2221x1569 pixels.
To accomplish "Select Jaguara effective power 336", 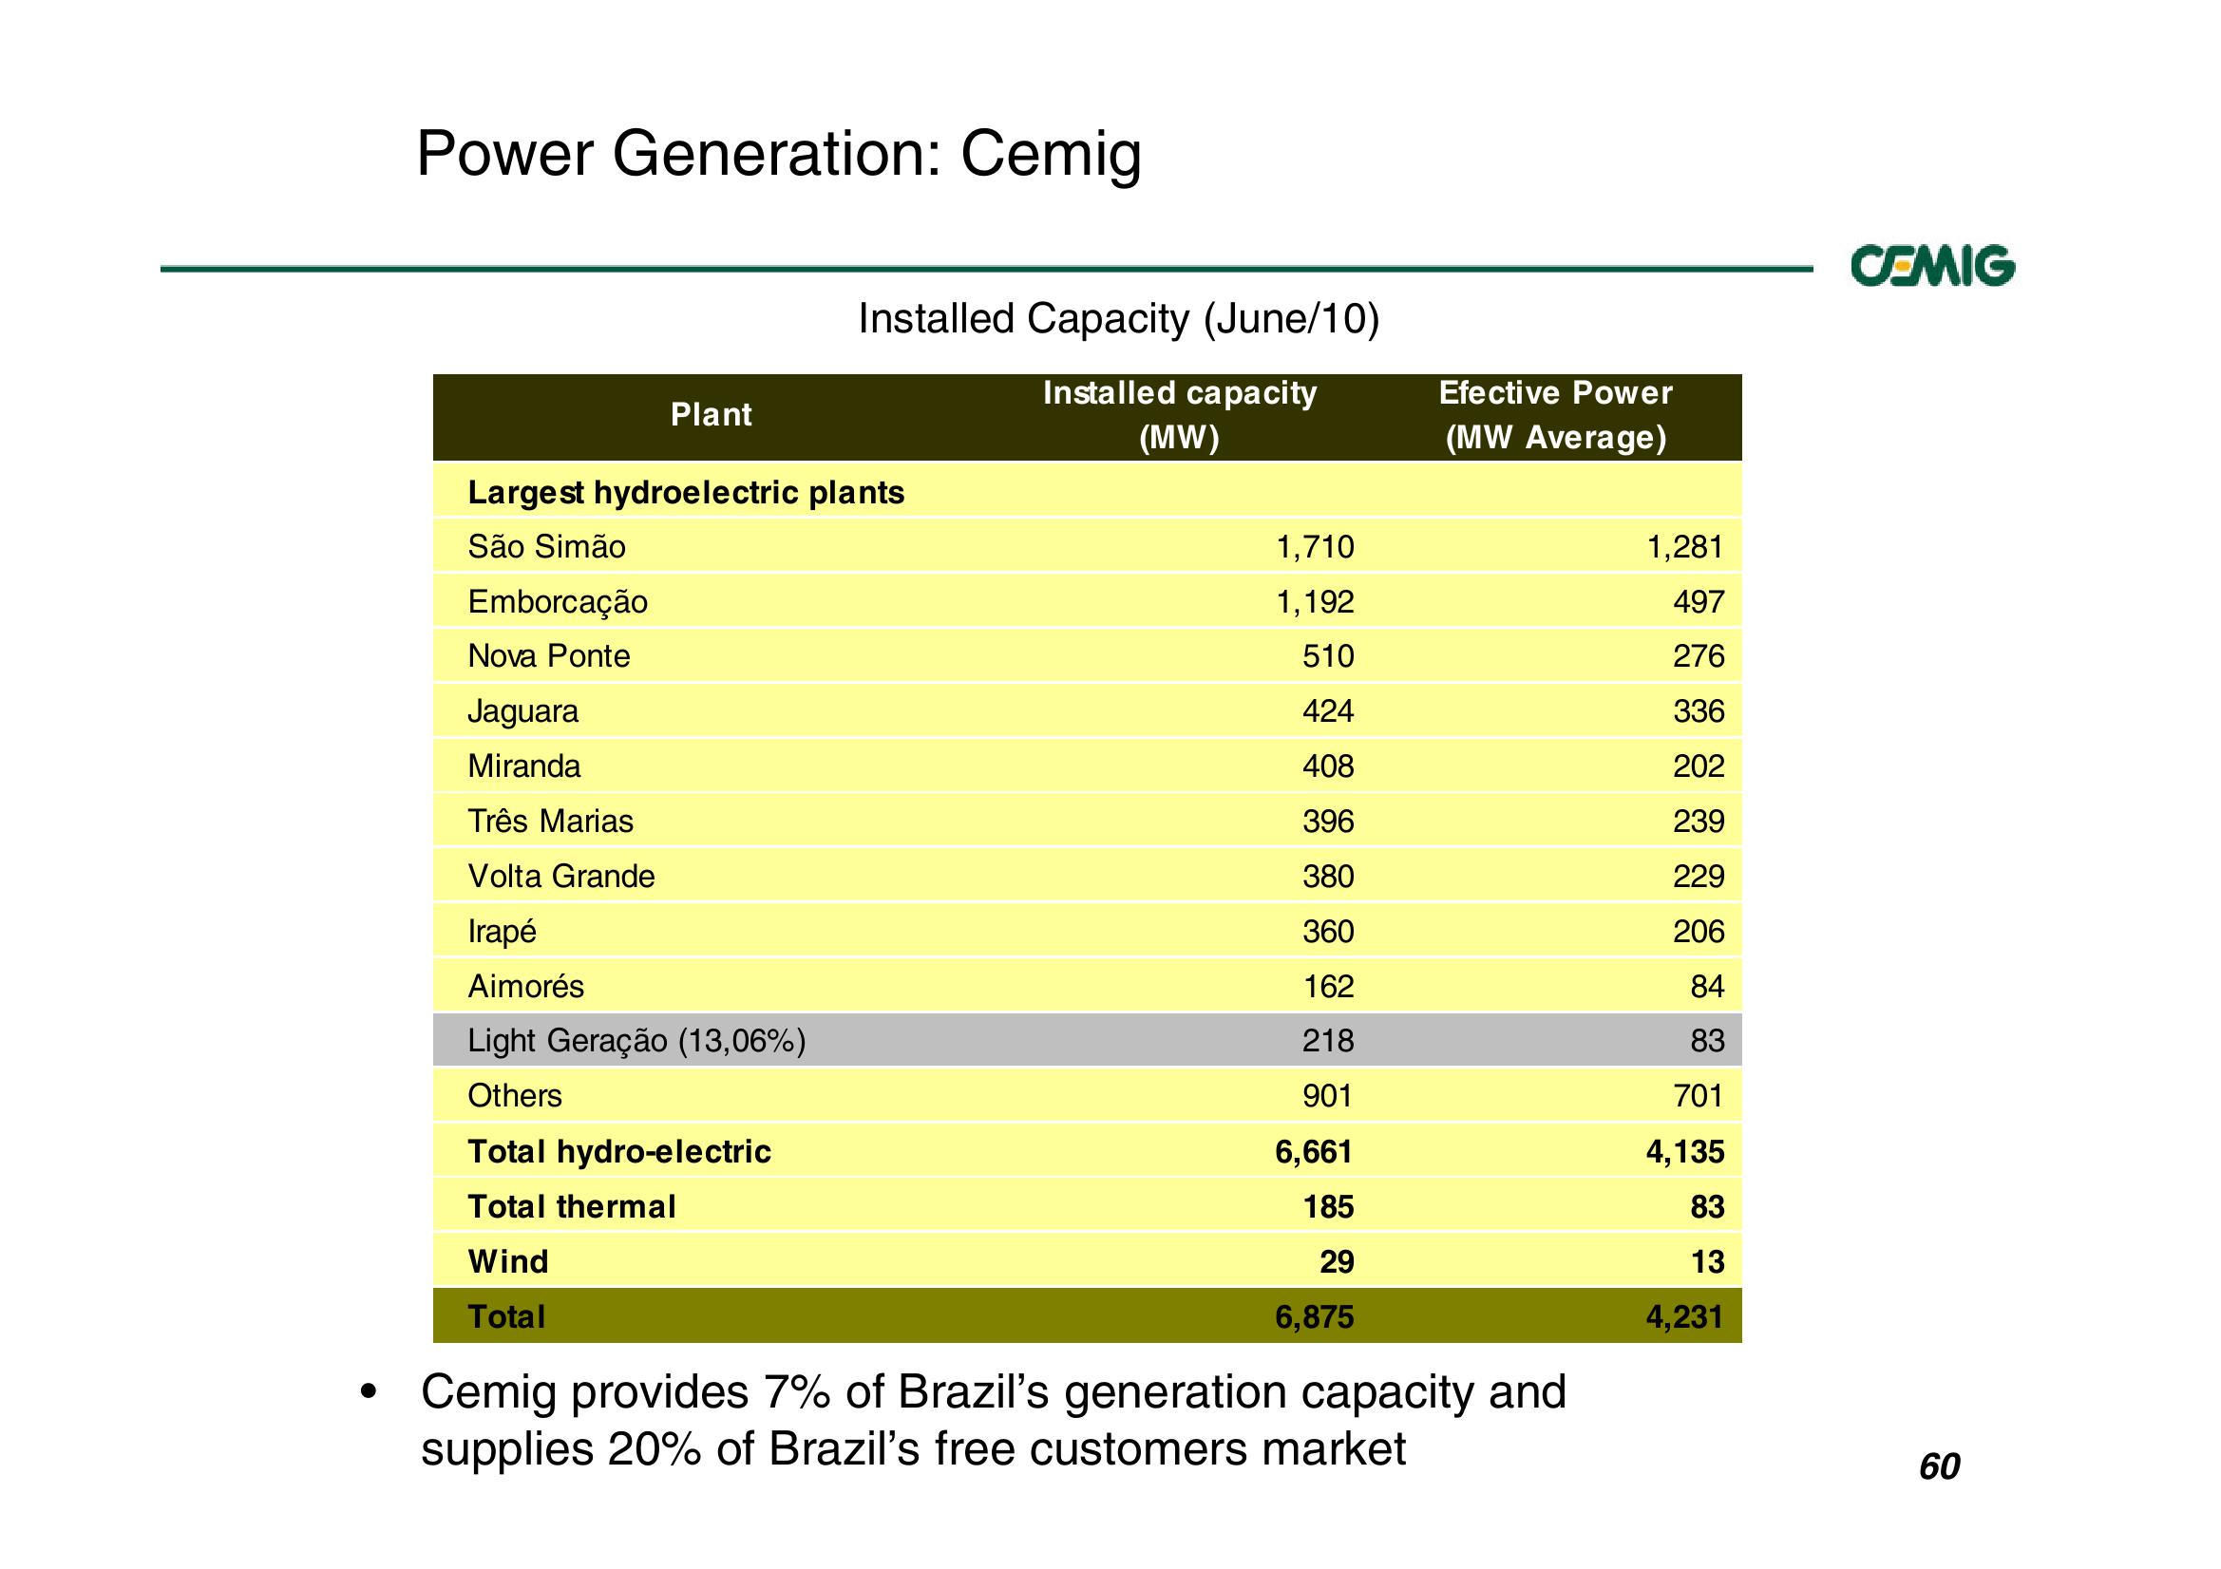I will pos(1699,712).
